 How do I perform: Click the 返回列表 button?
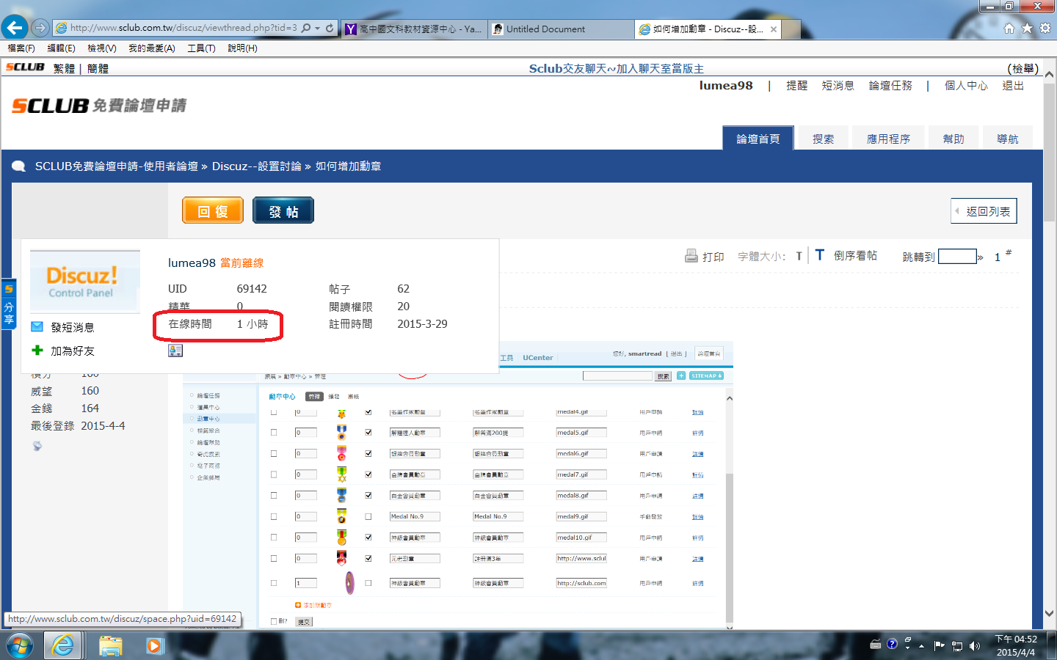tap(984, 211)
